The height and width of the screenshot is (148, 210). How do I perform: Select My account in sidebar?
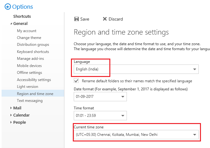[x=27, y=31]
